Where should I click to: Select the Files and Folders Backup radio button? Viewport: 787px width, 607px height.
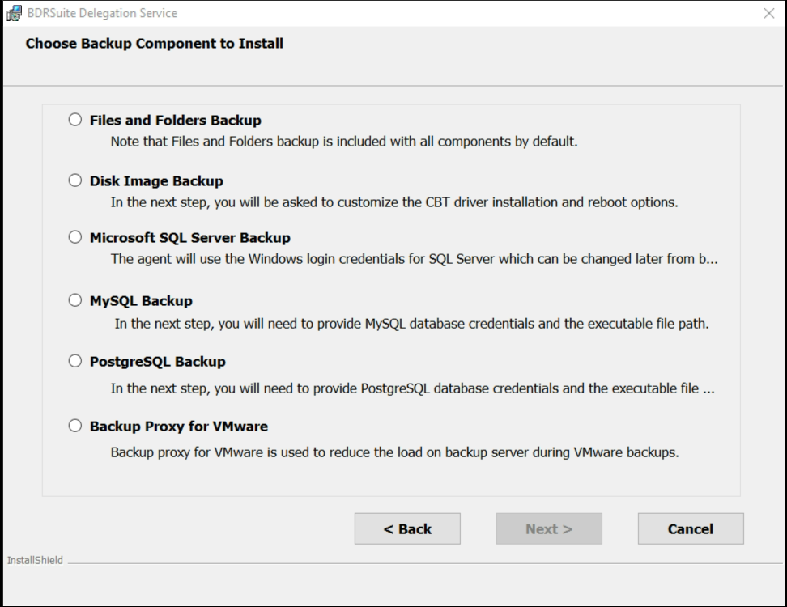click(x=75, y=120)
